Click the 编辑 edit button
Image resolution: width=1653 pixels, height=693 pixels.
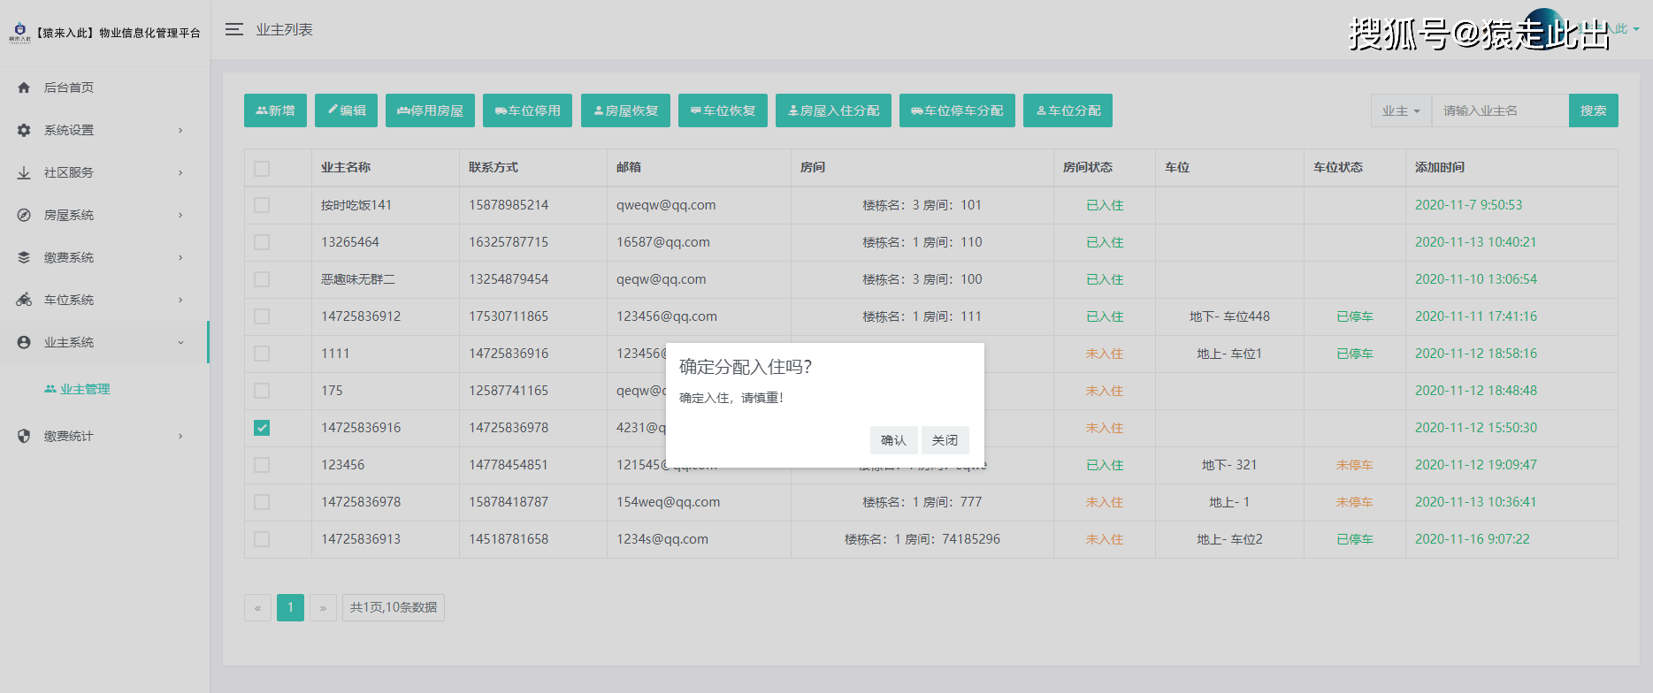346,110
